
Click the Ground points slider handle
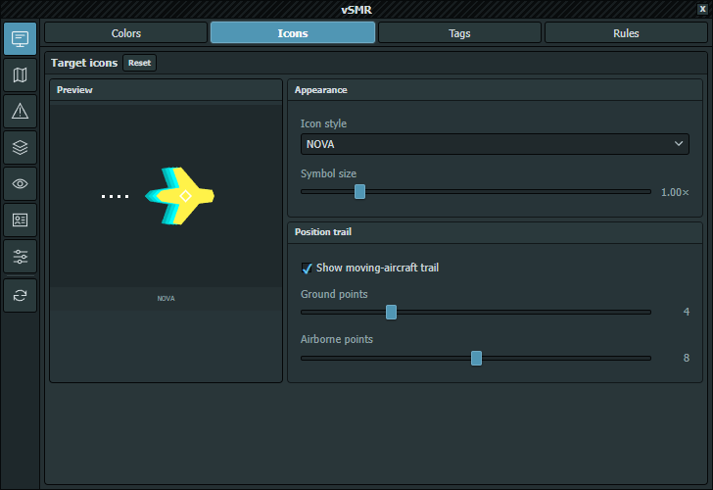coord(391,312)
